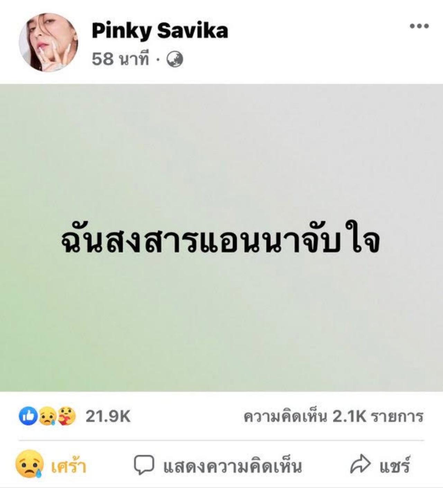
Task: Click the share arrow icon
Action: point(360,464)
